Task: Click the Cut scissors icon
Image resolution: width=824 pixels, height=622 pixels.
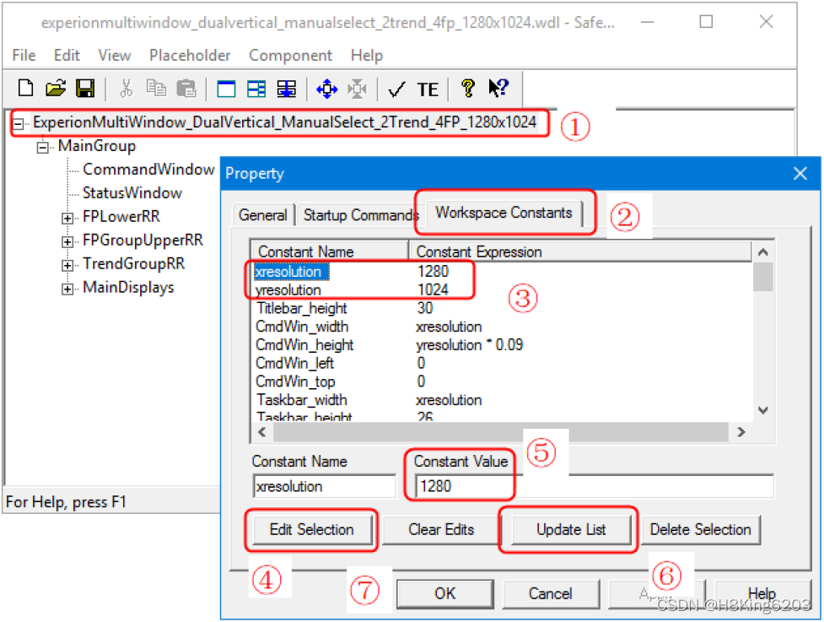Action: coord(127,89)
